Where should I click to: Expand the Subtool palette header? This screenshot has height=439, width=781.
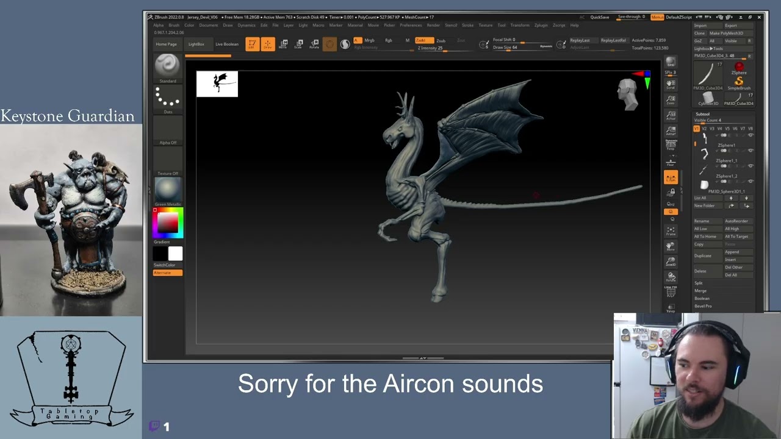[x=703, y=114]
